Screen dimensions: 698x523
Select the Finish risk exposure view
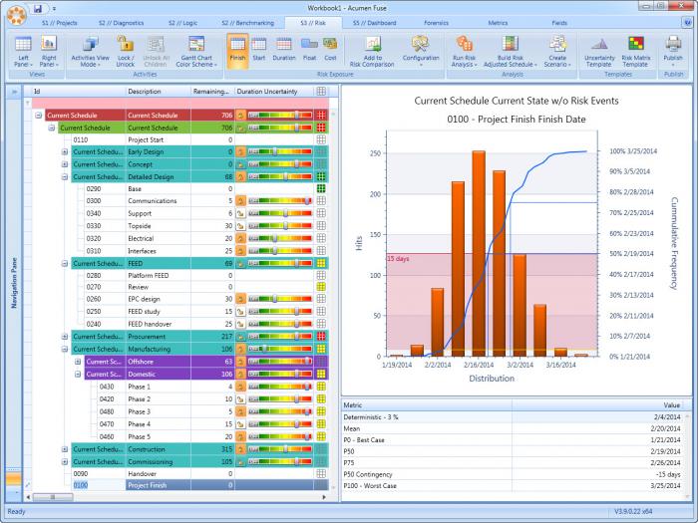point(237,51)
